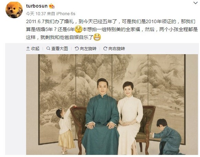Click the turbosun username link

pyautogui.click(x=37, y=6)
